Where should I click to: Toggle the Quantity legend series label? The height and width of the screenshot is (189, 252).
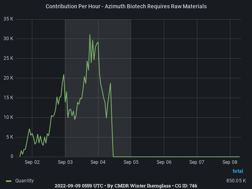click(x=24, y=181)
